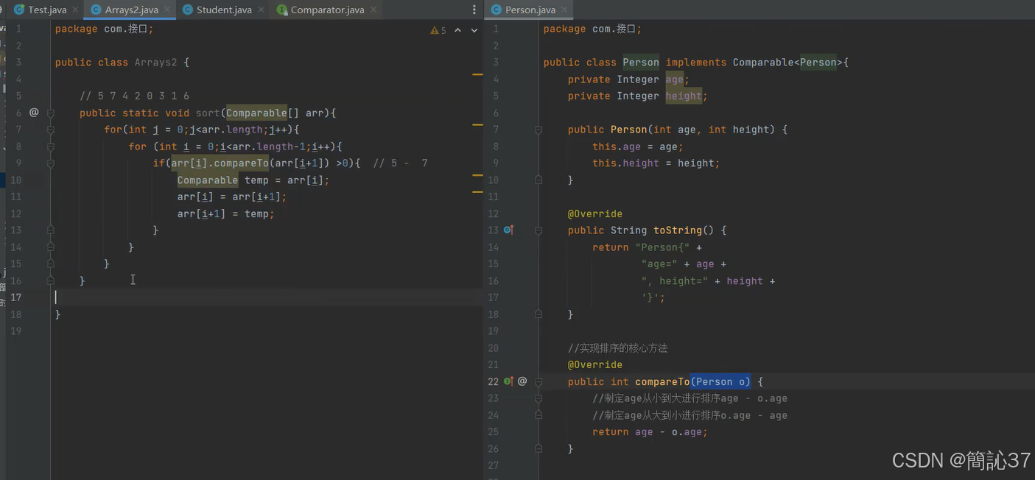The width and height of the screenshot is (1035, 480).
Task: Close the Student.java tab
Action: point(260,10)
